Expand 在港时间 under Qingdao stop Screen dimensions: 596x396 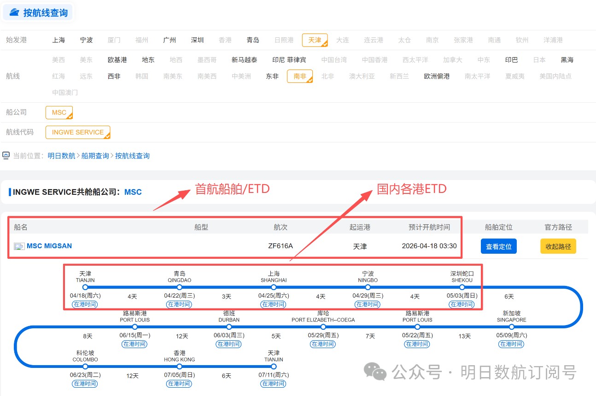tap(179, 304)
